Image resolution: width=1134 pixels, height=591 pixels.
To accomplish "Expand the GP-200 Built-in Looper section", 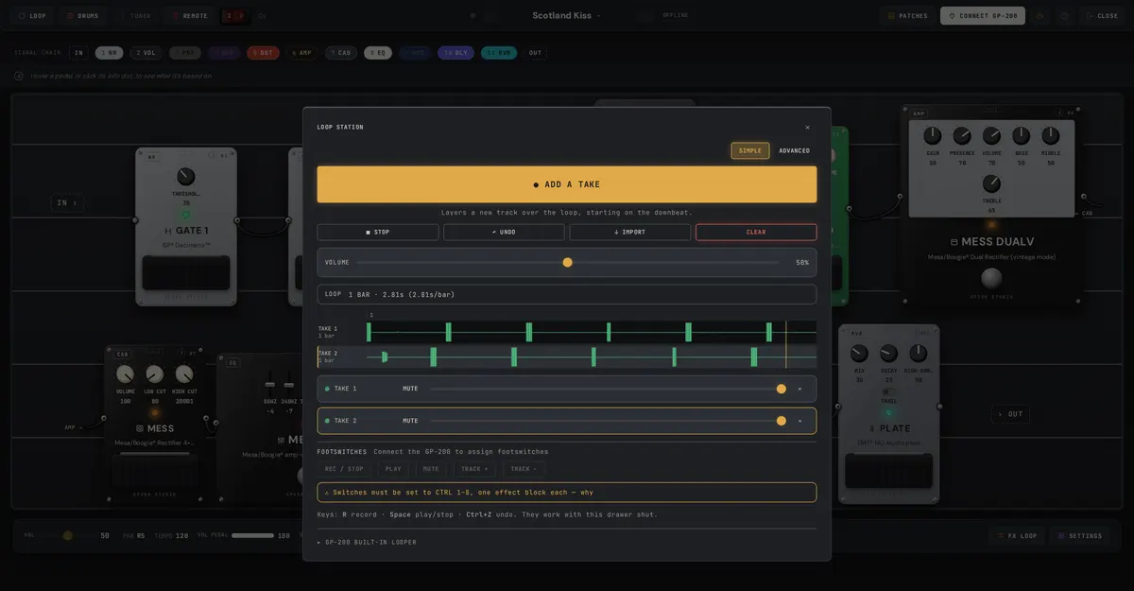I will pyautogui.click(x=369, y=542).
